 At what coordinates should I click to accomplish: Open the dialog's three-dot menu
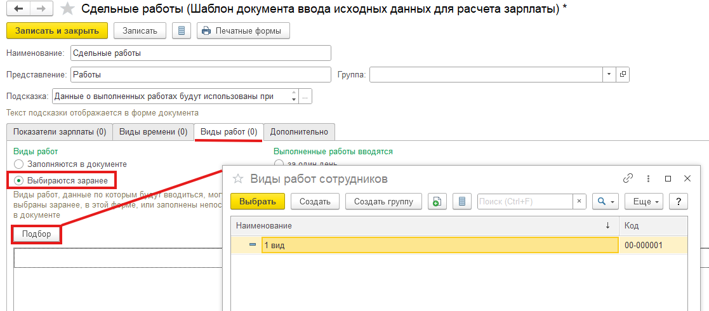[x=648, y=178]
